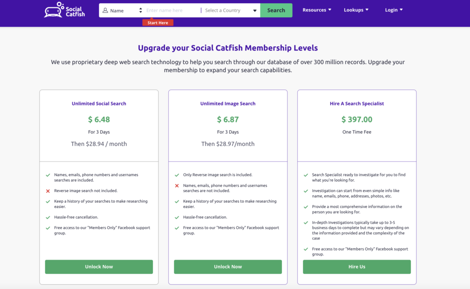Image resolution: width=470 pixels, height=289 pixels.
Task: Click the Hire Us button
Action: point(357,267)
